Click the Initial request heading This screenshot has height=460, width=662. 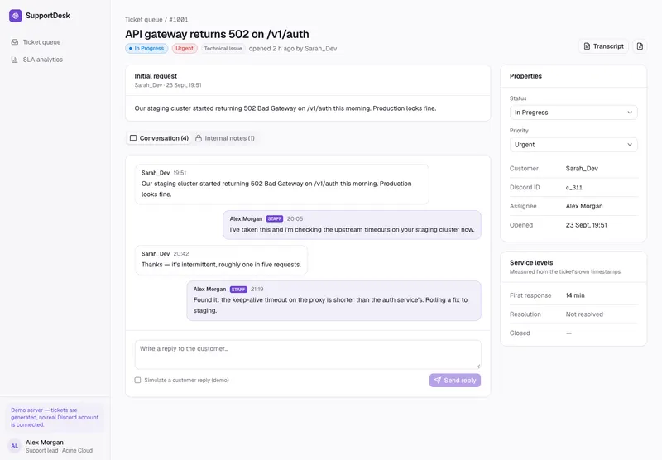[x=156, y=76]
